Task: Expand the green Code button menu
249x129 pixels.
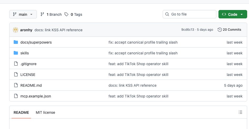Action: click(233, 14)
